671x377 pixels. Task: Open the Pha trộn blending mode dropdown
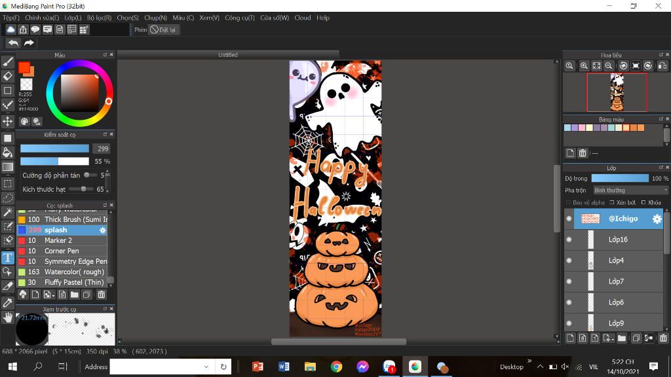pos(630,190)
